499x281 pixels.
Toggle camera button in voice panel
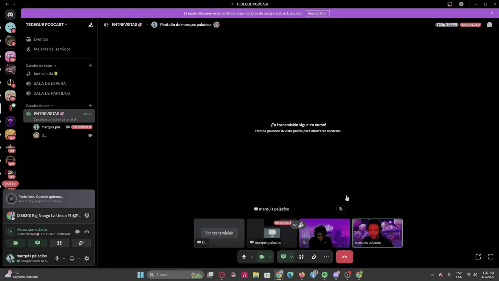(x=16, y=243)
